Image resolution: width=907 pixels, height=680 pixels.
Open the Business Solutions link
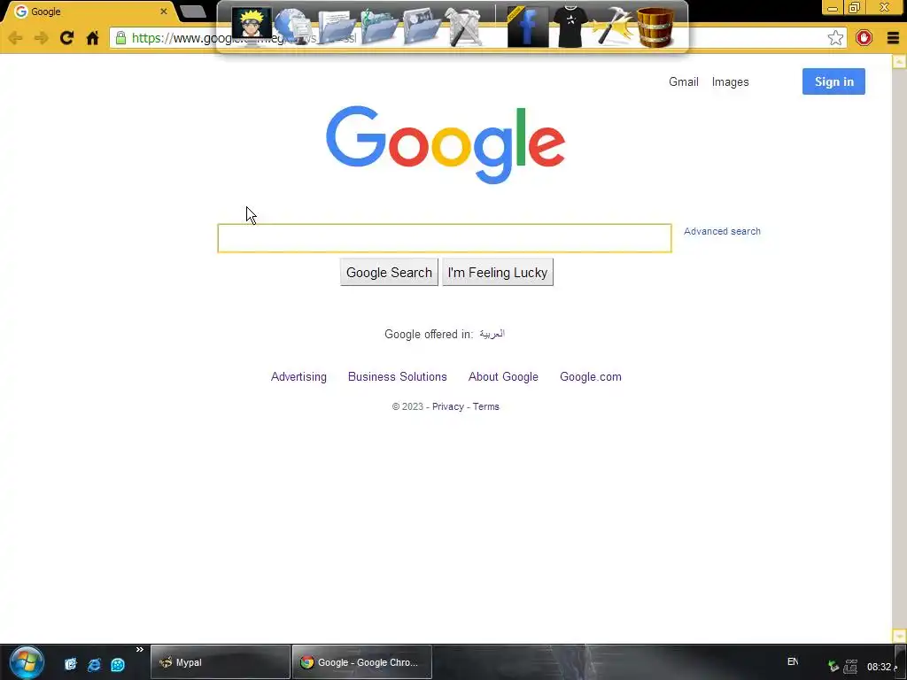point(398,377)
